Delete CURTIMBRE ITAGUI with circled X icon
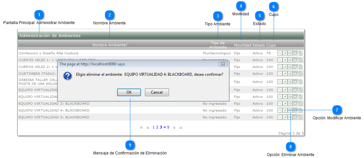Viewport: 364px width, 158px height. [x=290, y=74]
